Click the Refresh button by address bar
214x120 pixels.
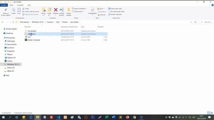pyautogui.click(x=195, y=22)
